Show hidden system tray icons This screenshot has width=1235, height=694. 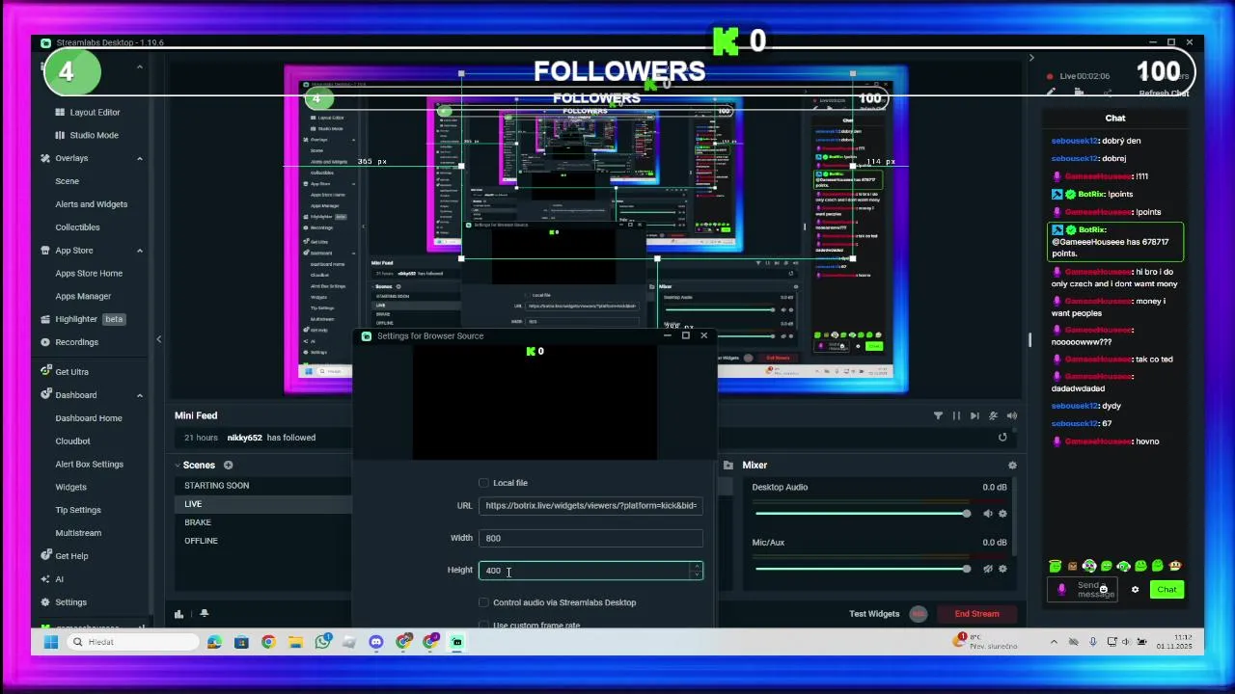[x=1054, y=642]
